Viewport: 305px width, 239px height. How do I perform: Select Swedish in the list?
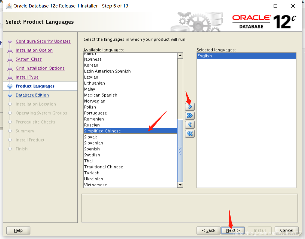130,155
